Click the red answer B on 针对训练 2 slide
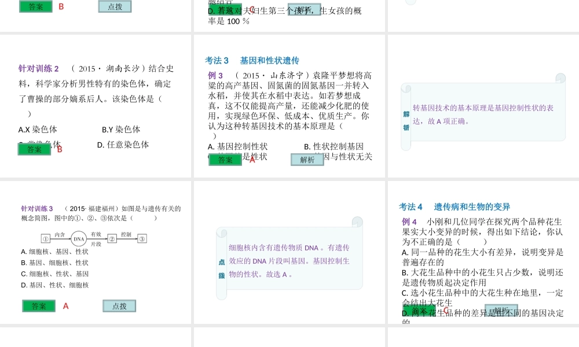The height and width of the screenshot is (347, 579). tap(60, 149)
